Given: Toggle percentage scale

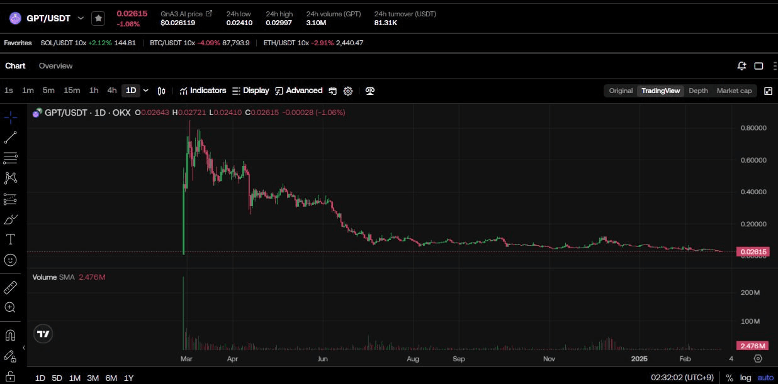Looking at the screenshot, I should [730, 378].
